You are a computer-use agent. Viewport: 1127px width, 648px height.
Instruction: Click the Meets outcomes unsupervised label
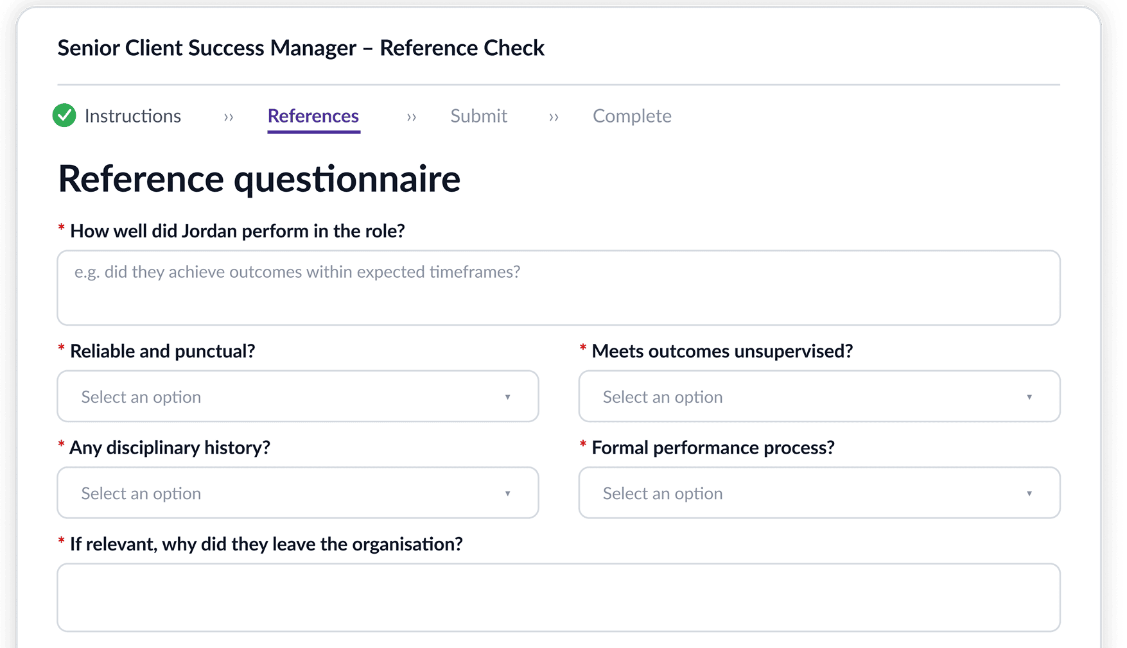click(x=722, y=352)
